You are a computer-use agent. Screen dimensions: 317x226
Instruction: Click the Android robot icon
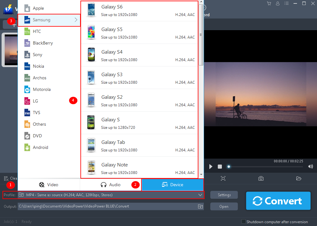click(27, 147)
